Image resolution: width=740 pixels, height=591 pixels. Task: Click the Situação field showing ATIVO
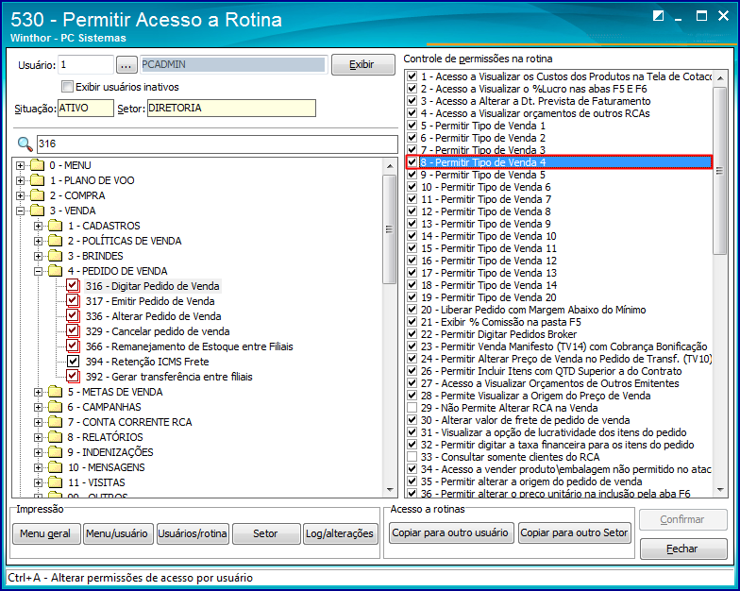(x=85, y=108)
